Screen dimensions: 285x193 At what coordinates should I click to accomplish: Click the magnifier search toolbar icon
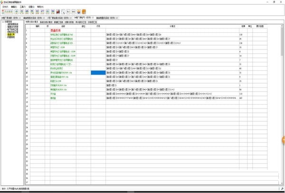(x=63, y=12)
